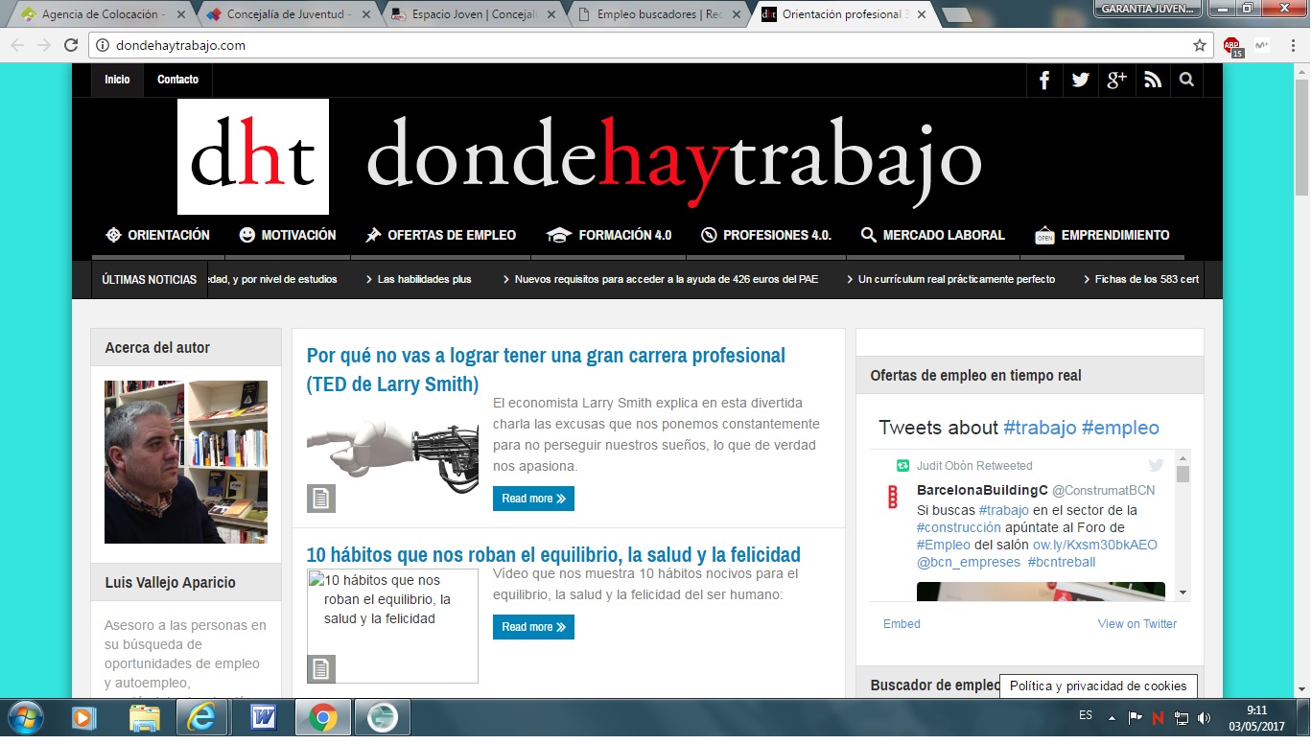Screen dimensions: 1312x744
Task: Open the ES language indicator in tray
Action: (x=1086, y=715)
